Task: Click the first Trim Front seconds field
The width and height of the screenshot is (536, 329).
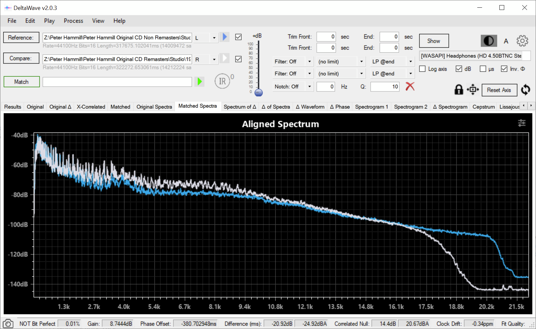Action: tap(326, 37)
